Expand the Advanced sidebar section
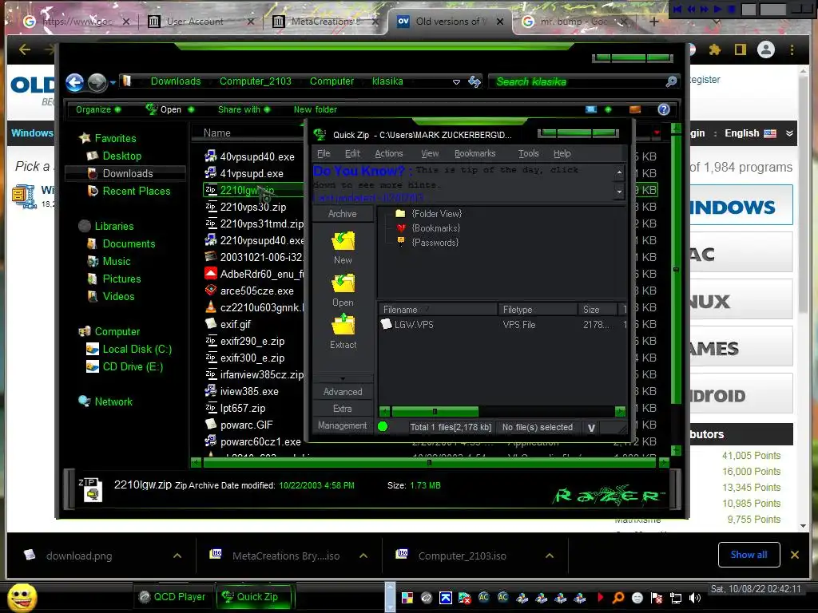The width and height of the screenshot is (818, 613). (343, 391)
